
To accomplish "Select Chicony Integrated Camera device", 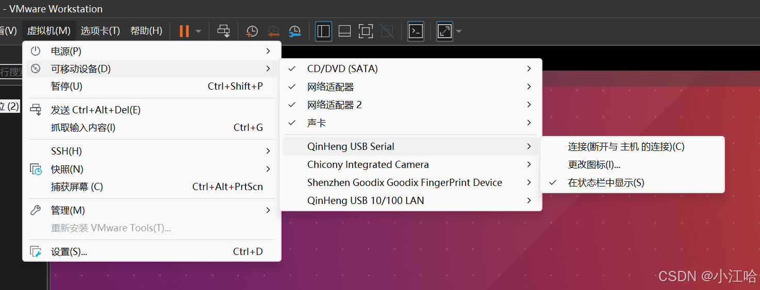I will [410, 164].
